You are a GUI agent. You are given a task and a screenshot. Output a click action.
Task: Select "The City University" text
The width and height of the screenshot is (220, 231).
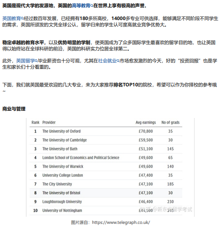(x=57, y=184)
